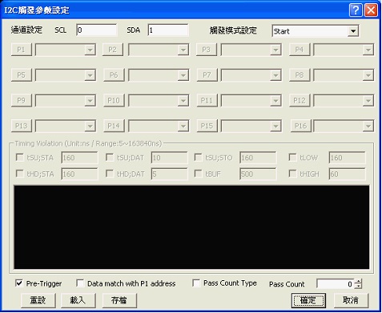
Task: Open the dropdown next to P4
Action: [x=368, y=50]
